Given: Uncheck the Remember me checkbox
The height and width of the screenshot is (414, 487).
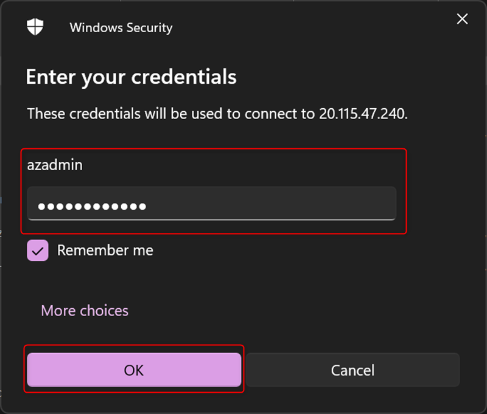Looking at the screenshot, I should point(37,250).
